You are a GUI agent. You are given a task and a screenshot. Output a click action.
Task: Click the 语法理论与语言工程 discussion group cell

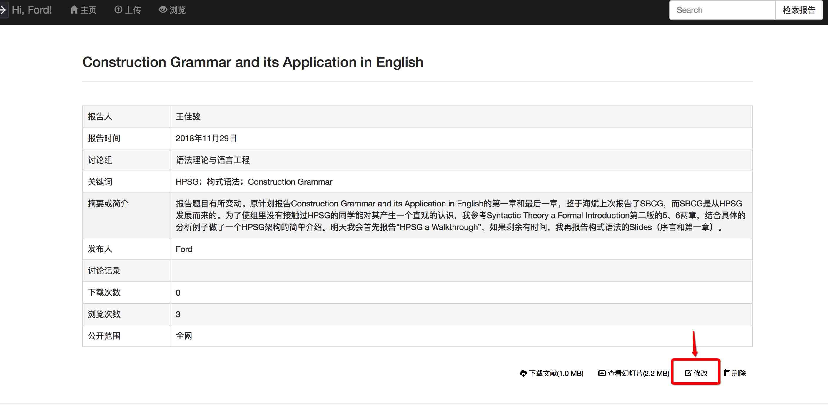pos(213,160)
